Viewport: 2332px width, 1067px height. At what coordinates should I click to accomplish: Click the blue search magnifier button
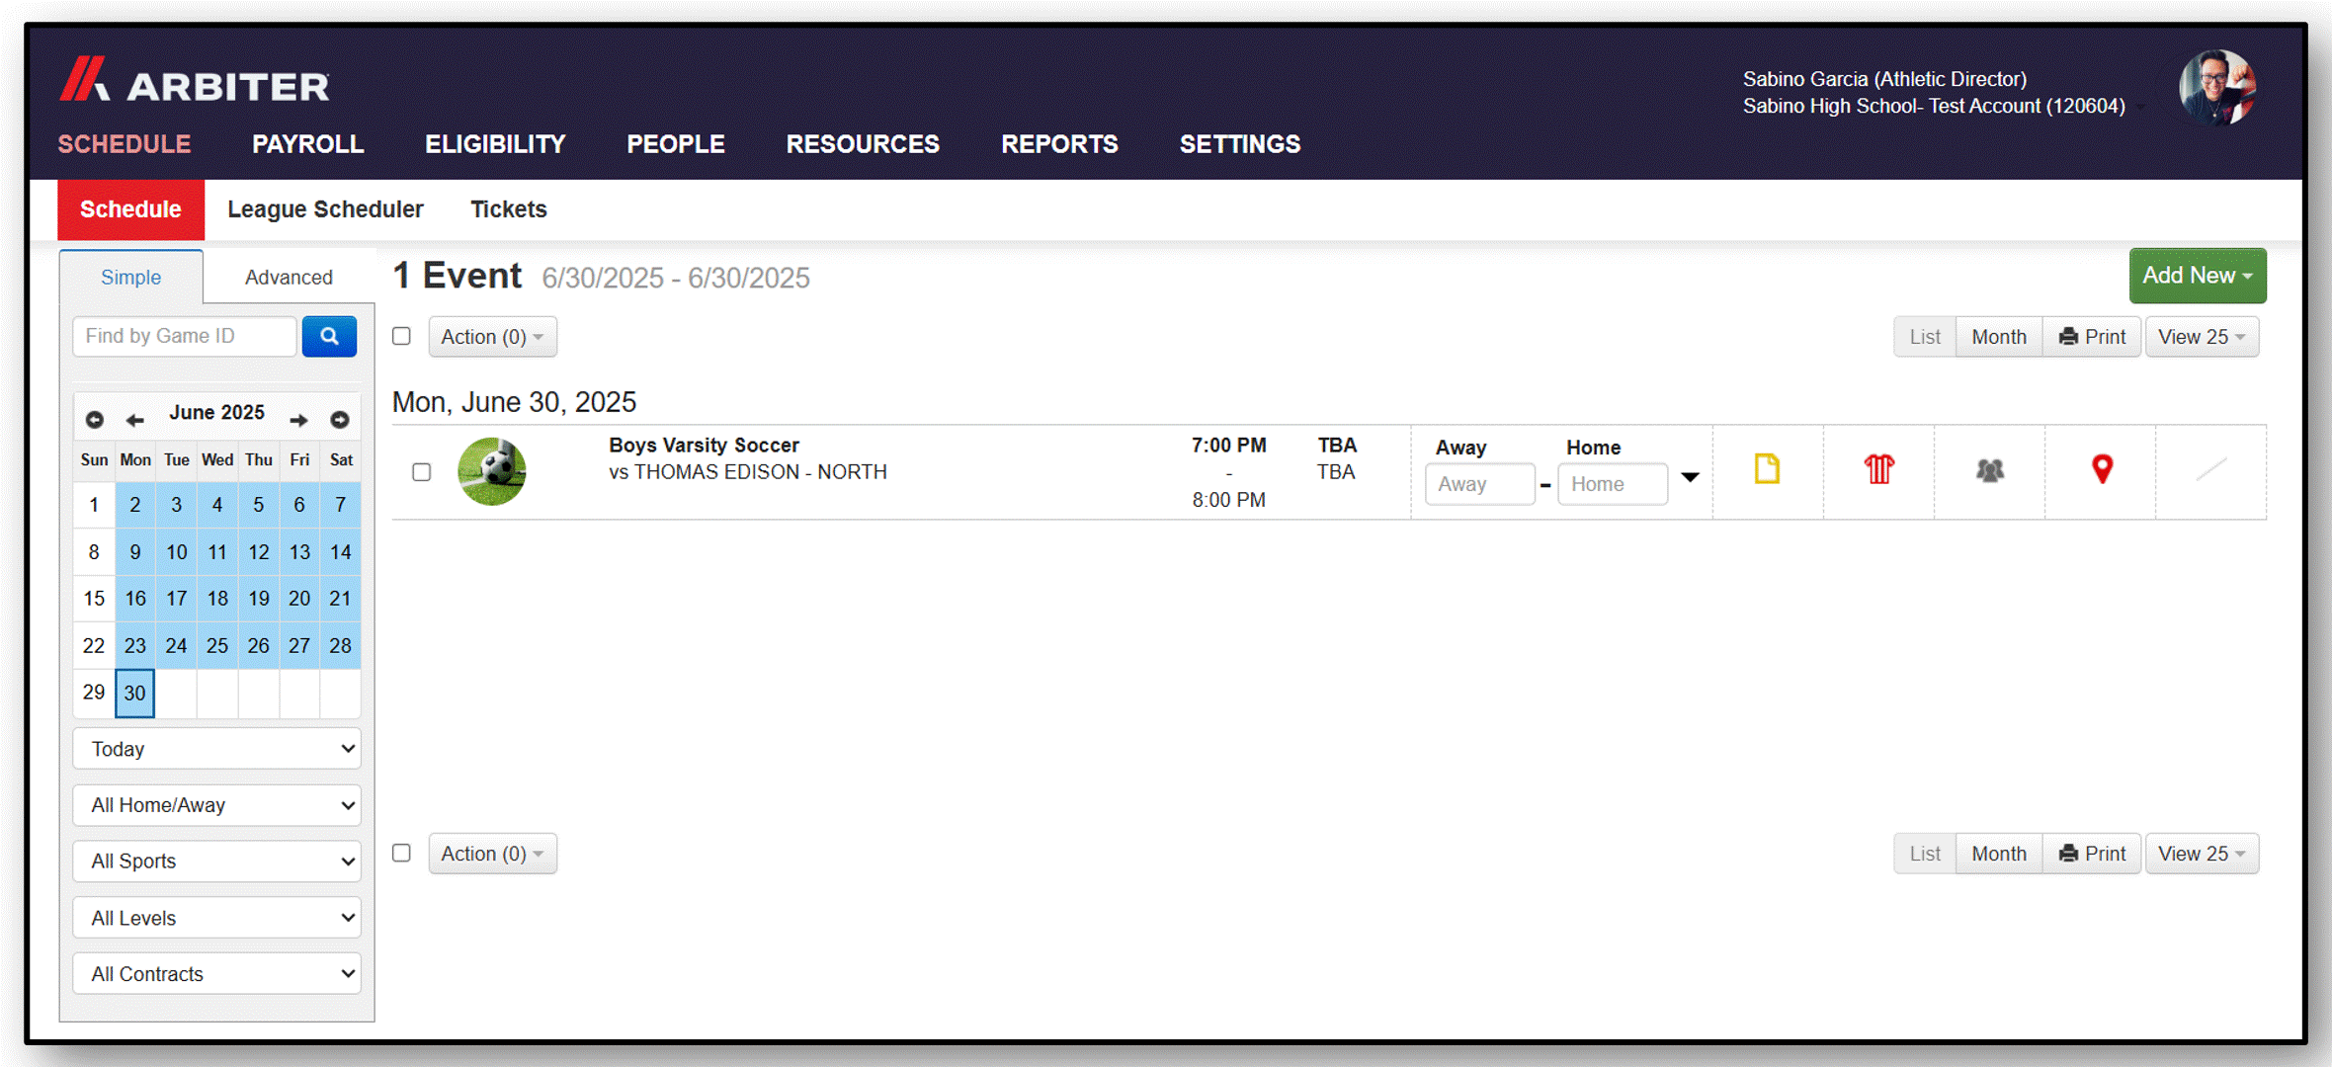click(x=329, y=336)
